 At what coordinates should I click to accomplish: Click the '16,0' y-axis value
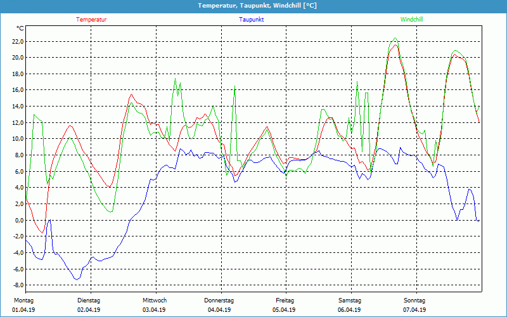(x=18, y=90)
